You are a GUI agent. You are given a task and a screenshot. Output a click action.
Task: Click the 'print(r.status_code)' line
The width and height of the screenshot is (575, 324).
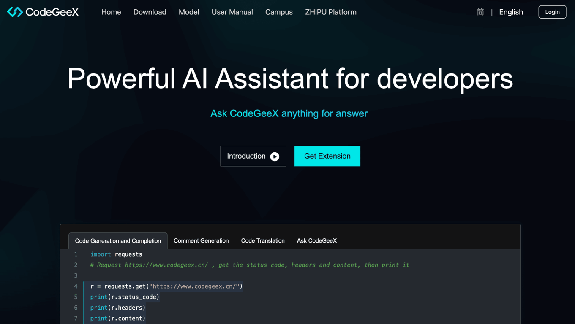[125, 297]
